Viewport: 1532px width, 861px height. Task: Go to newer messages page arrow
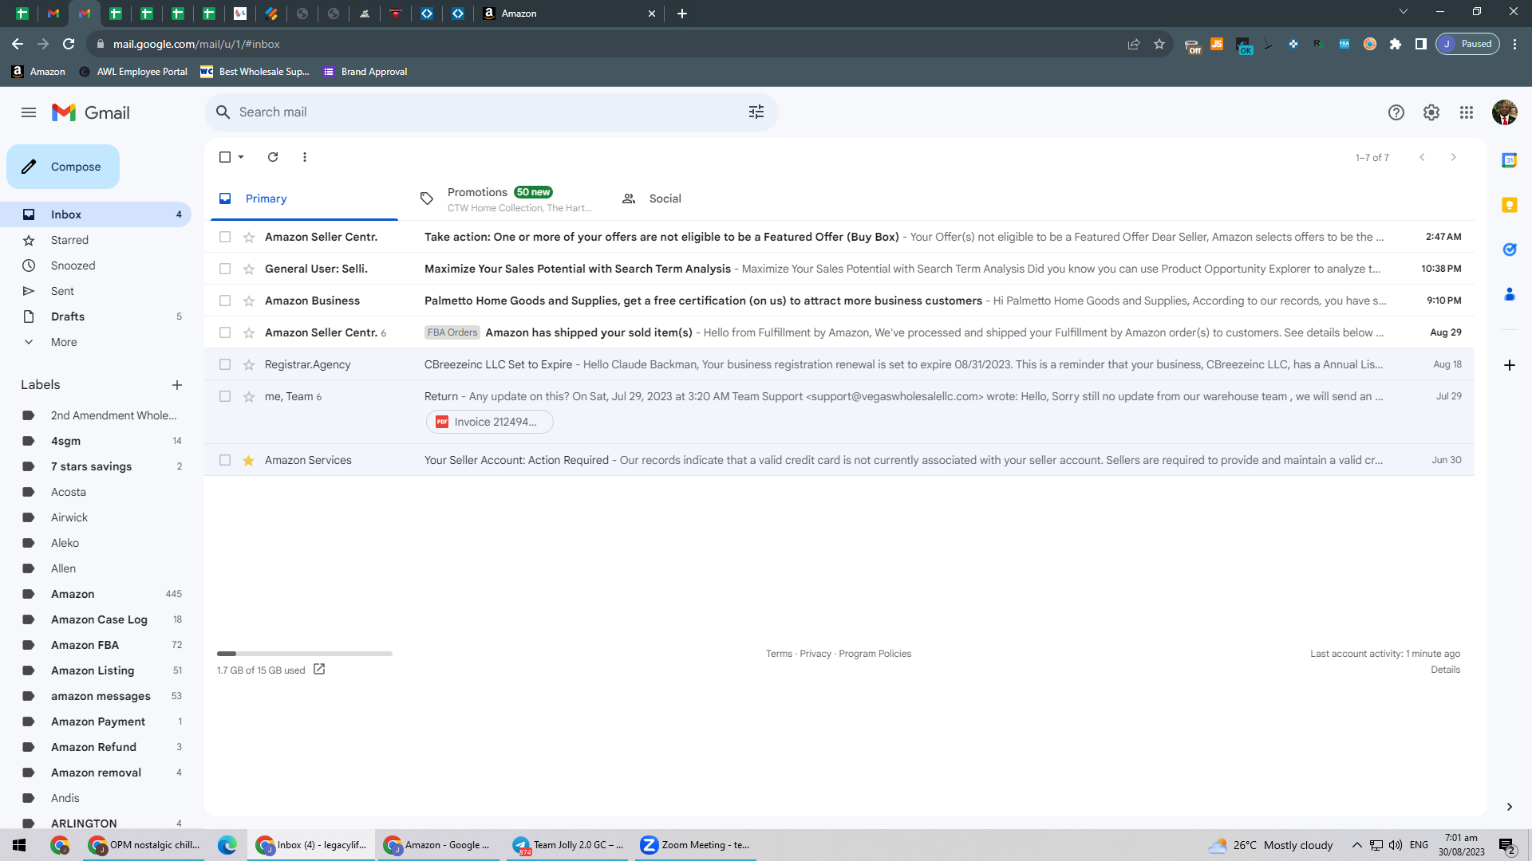click(1422, 157)
